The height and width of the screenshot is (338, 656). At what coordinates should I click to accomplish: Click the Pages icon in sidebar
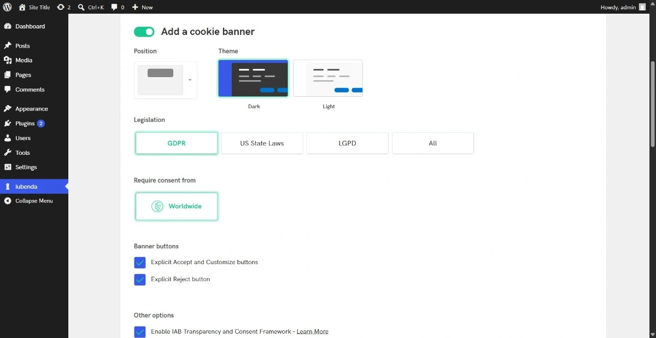coord(8,75)
